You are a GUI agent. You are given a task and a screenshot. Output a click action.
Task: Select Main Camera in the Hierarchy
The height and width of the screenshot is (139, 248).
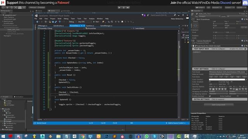click(9, 17)
